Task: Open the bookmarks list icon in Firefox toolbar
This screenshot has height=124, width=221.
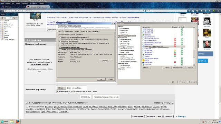Action: pos(193,11)
